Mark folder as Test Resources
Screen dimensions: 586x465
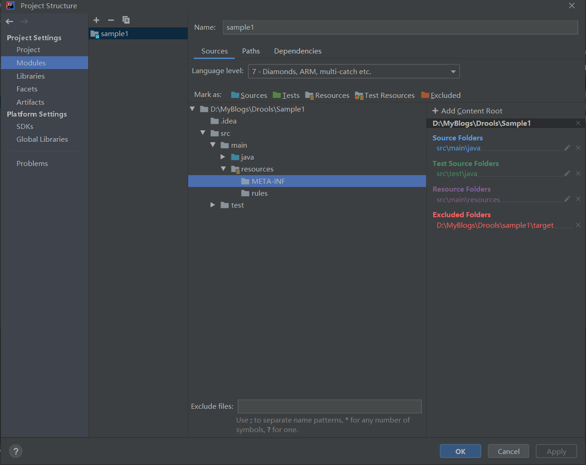point(385,95)
